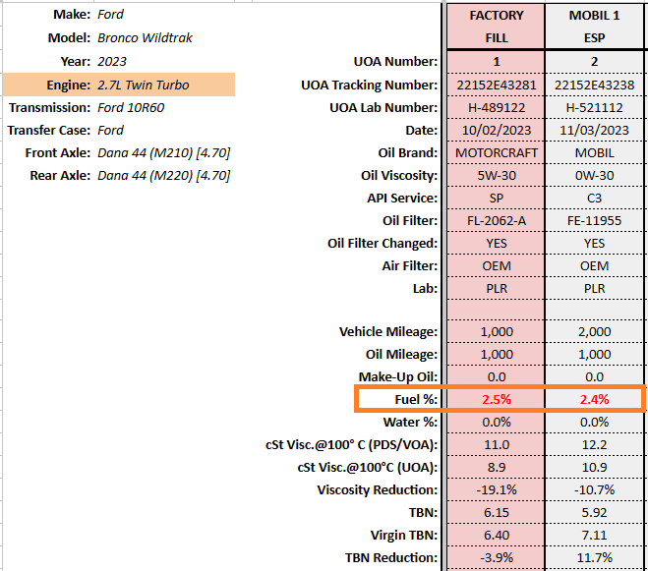Click the TBN value 6.15

[496, 513]
